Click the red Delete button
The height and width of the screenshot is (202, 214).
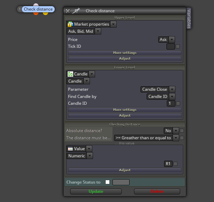[157, 191]
